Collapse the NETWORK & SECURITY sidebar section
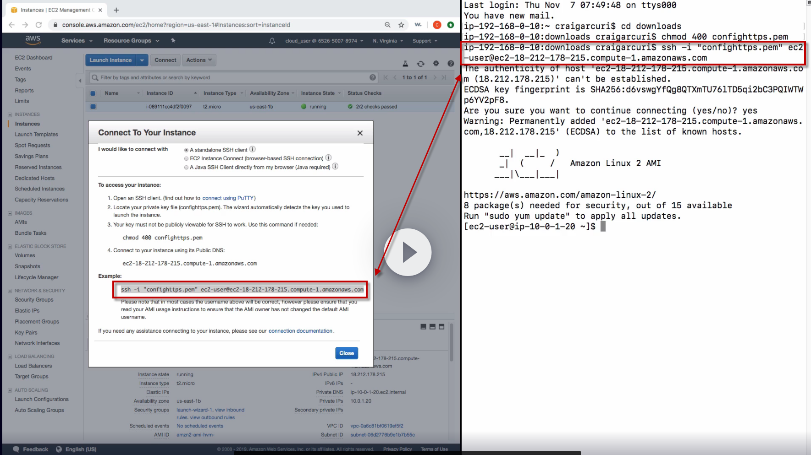This screenshot has height=455, width=811. tap(10, 291)
